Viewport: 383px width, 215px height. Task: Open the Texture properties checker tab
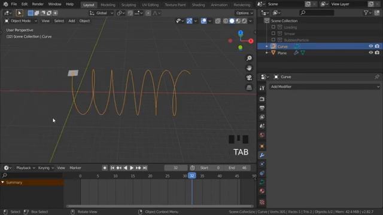point(262,202)
